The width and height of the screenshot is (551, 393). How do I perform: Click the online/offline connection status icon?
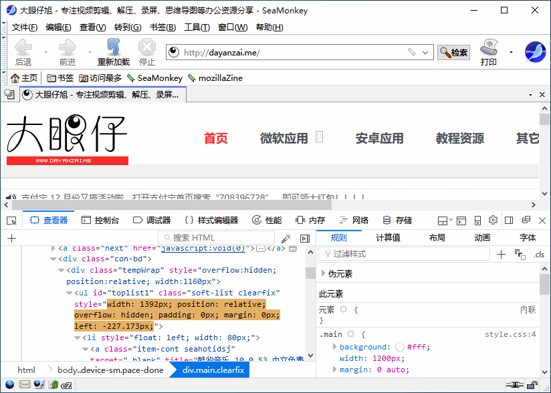click(x=514, y=385)
